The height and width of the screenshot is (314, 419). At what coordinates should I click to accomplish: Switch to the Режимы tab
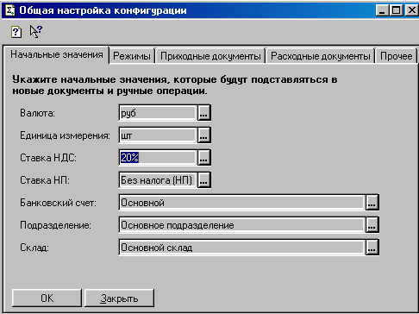point(132,56)
